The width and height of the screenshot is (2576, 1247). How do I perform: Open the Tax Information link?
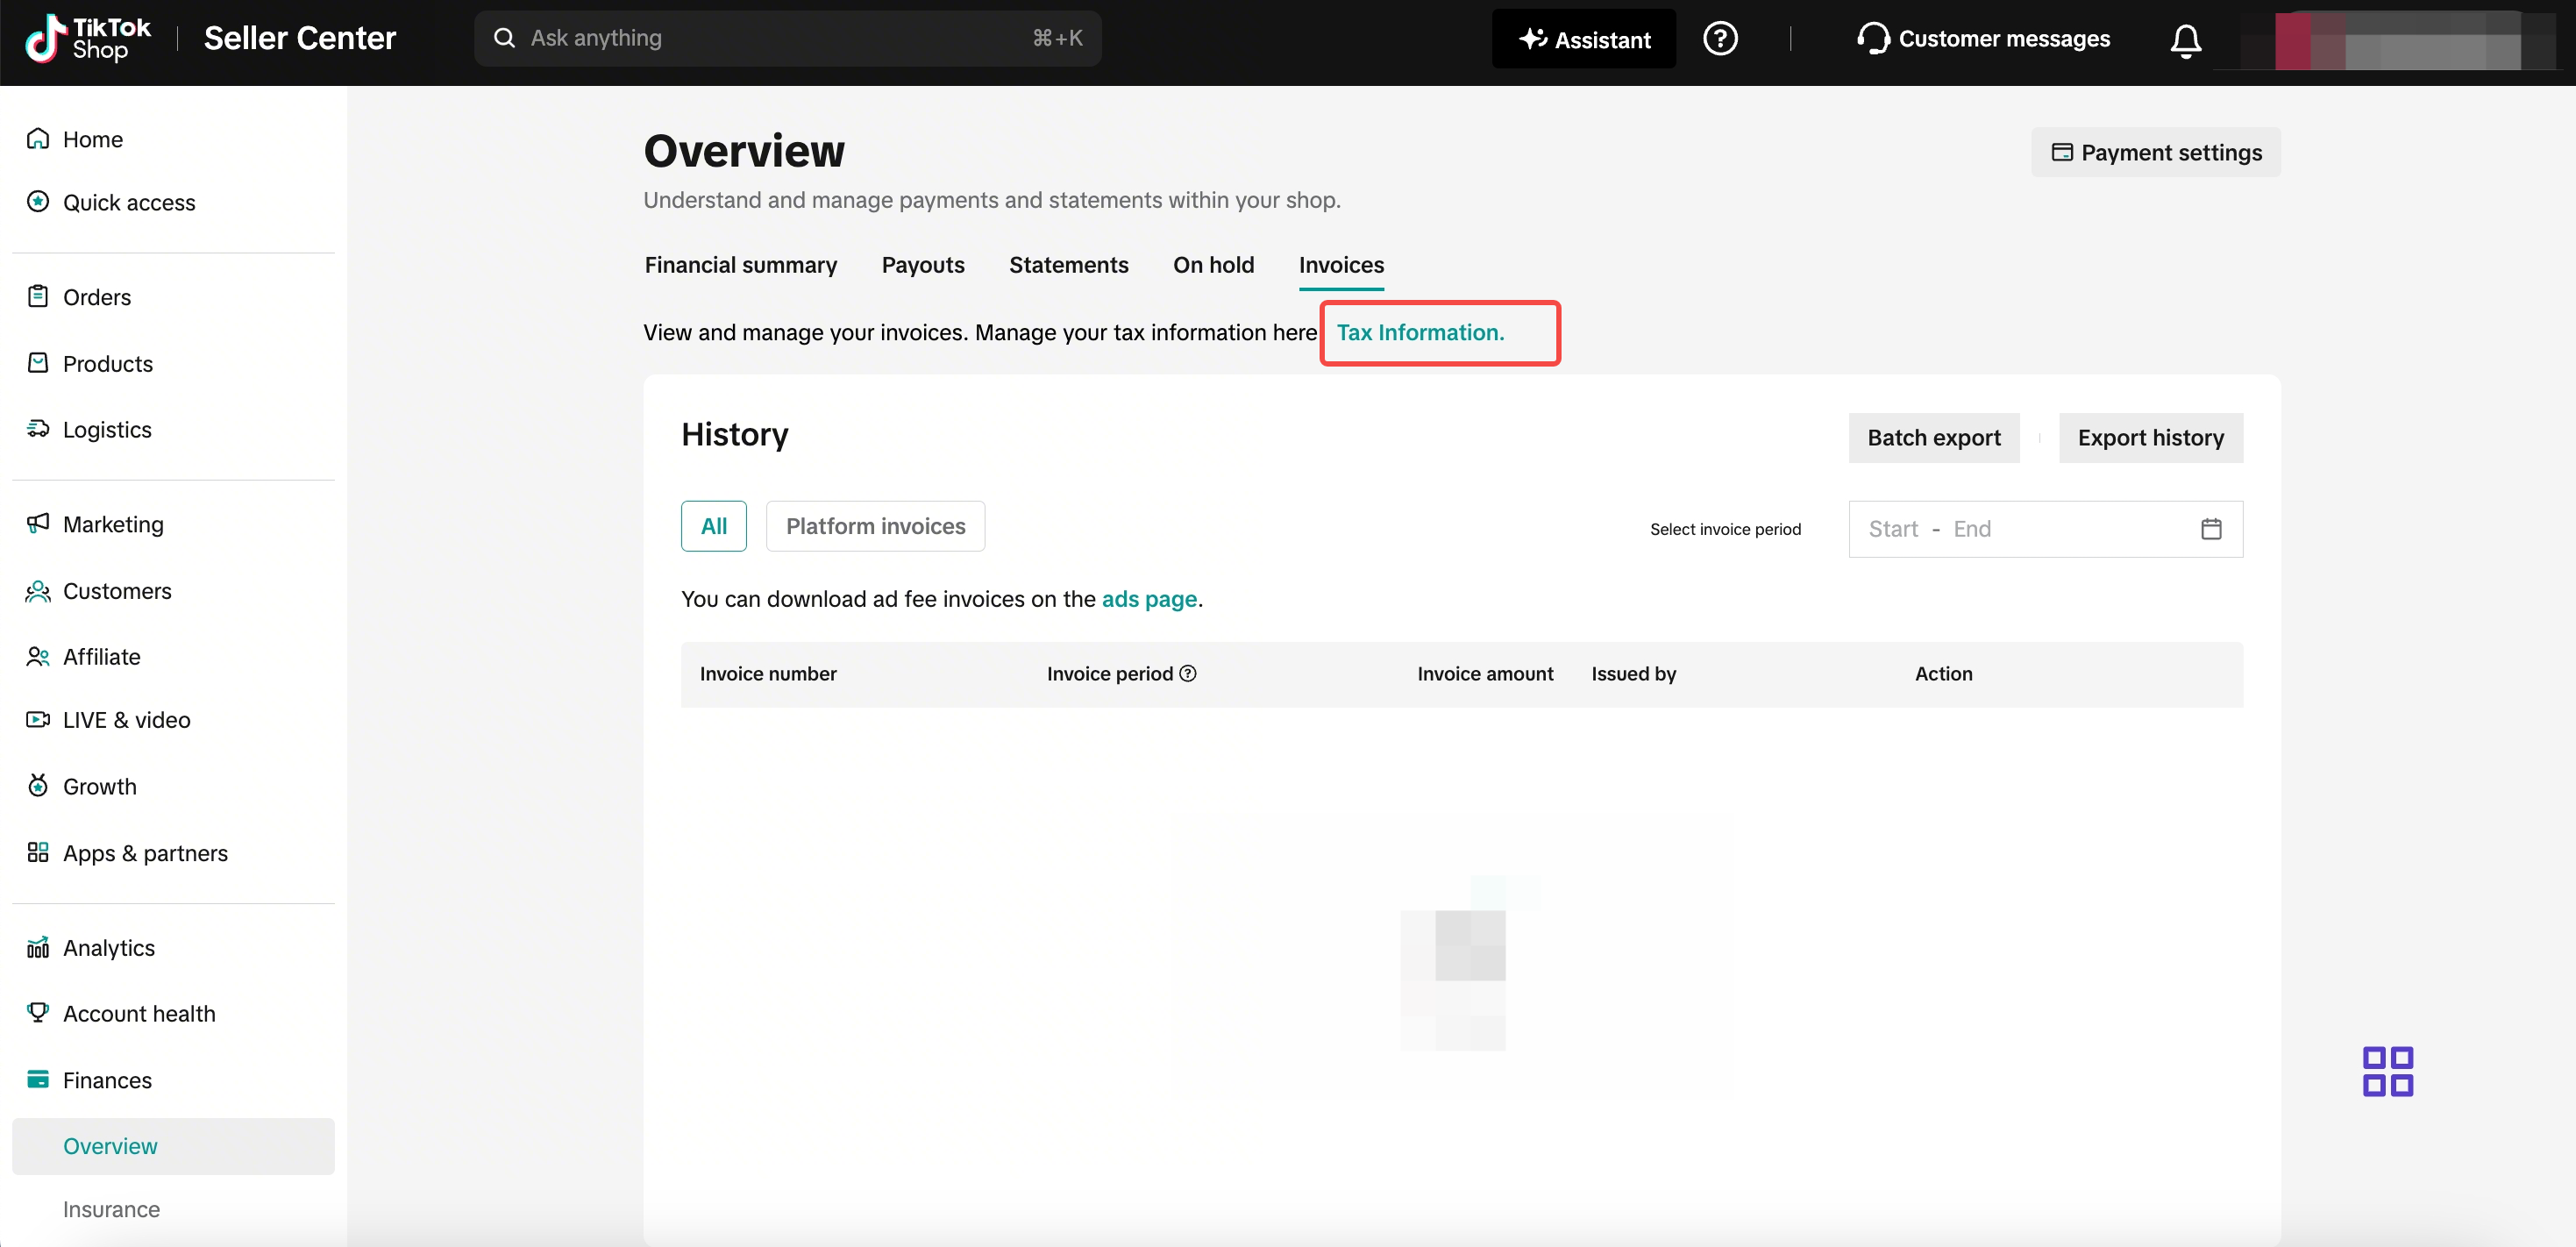(x=1420, y=333)
